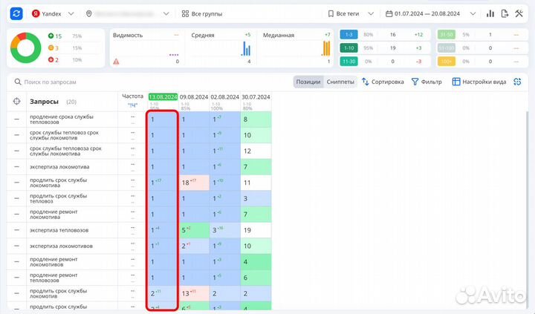Click position 19 on 30.07.2024
Image resolution: width=535 pixels, height=314 pixels.
(x=256, y=230)
